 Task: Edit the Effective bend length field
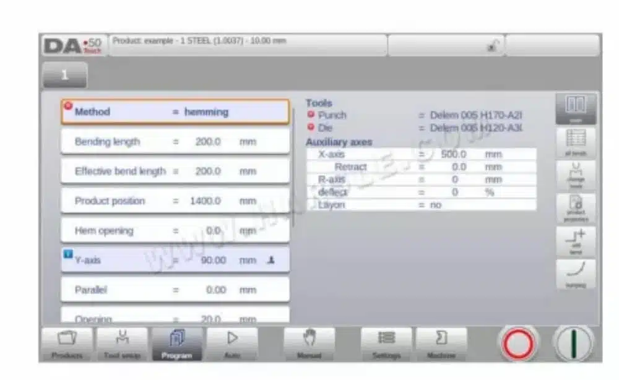(x=175, y=171)
